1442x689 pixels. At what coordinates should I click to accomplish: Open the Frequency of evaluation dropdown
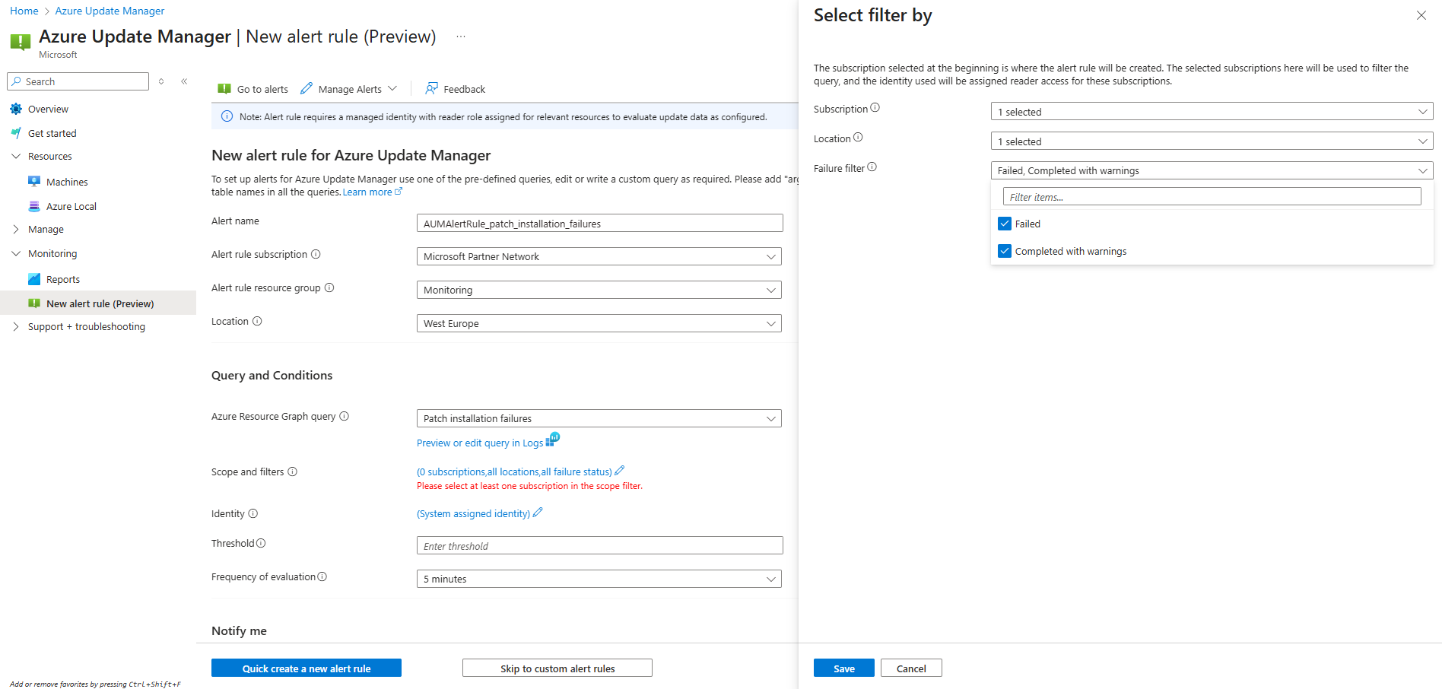[599, 579]
